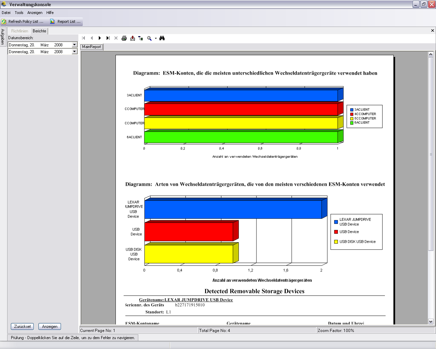Click Refresh Policy List toolbar button
The width and height of the screenshot is (436, 349).
(22, 21)
